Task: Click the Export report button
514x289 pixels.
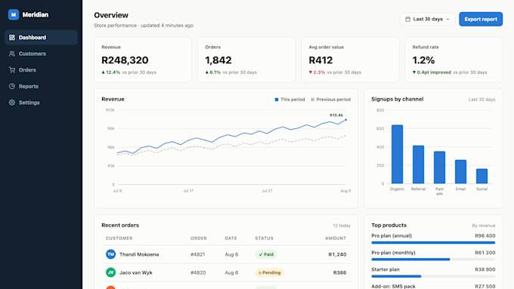Action: (481, 19)
